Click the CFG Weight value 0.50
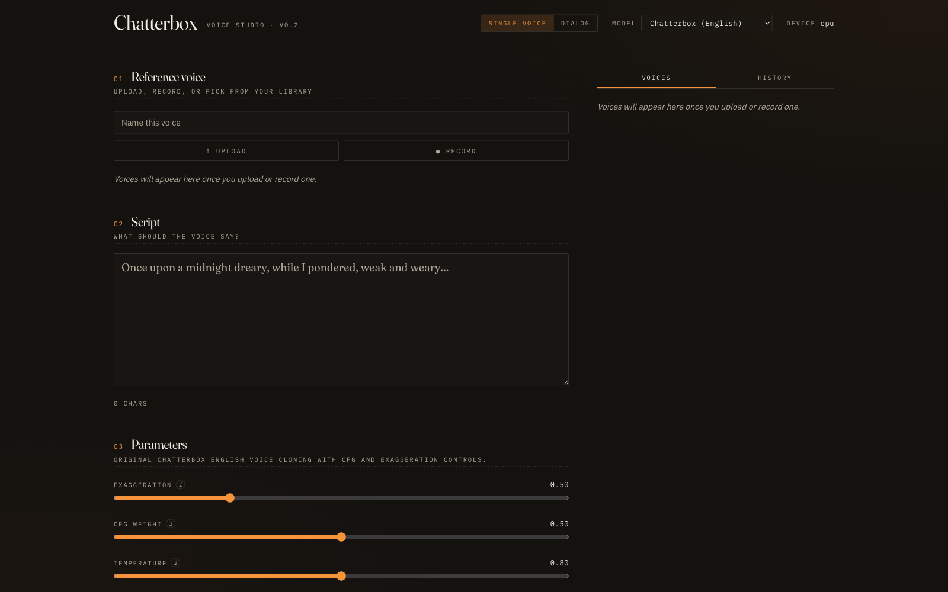This screenshot has width=948, height=592. tap(559, 524)
